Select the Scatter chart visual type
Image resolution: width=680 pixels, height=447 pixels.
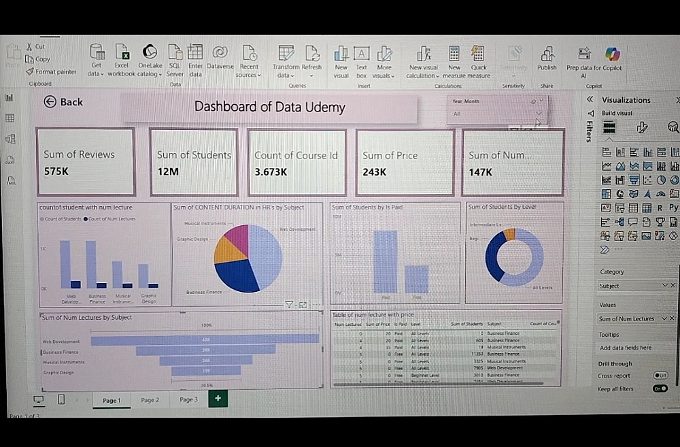click(647, 180)
